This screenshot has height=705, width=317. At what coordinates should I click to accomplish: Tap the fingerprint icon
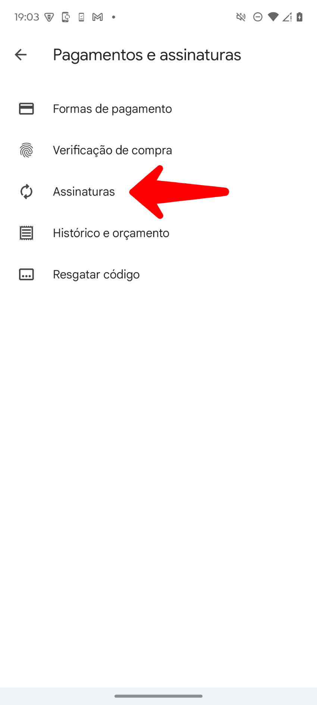click(26, 150)
